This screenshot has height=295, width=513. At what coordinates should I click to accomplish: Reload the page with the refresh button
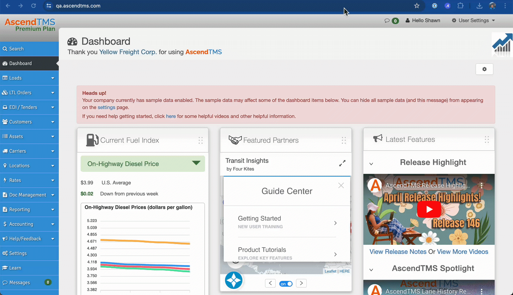33,6
